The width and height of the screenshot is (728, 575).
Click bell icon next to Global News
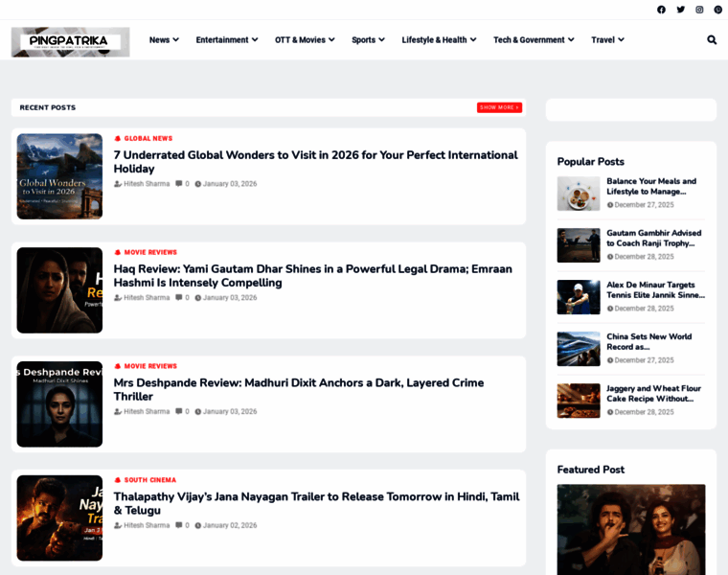click(118, 138)
